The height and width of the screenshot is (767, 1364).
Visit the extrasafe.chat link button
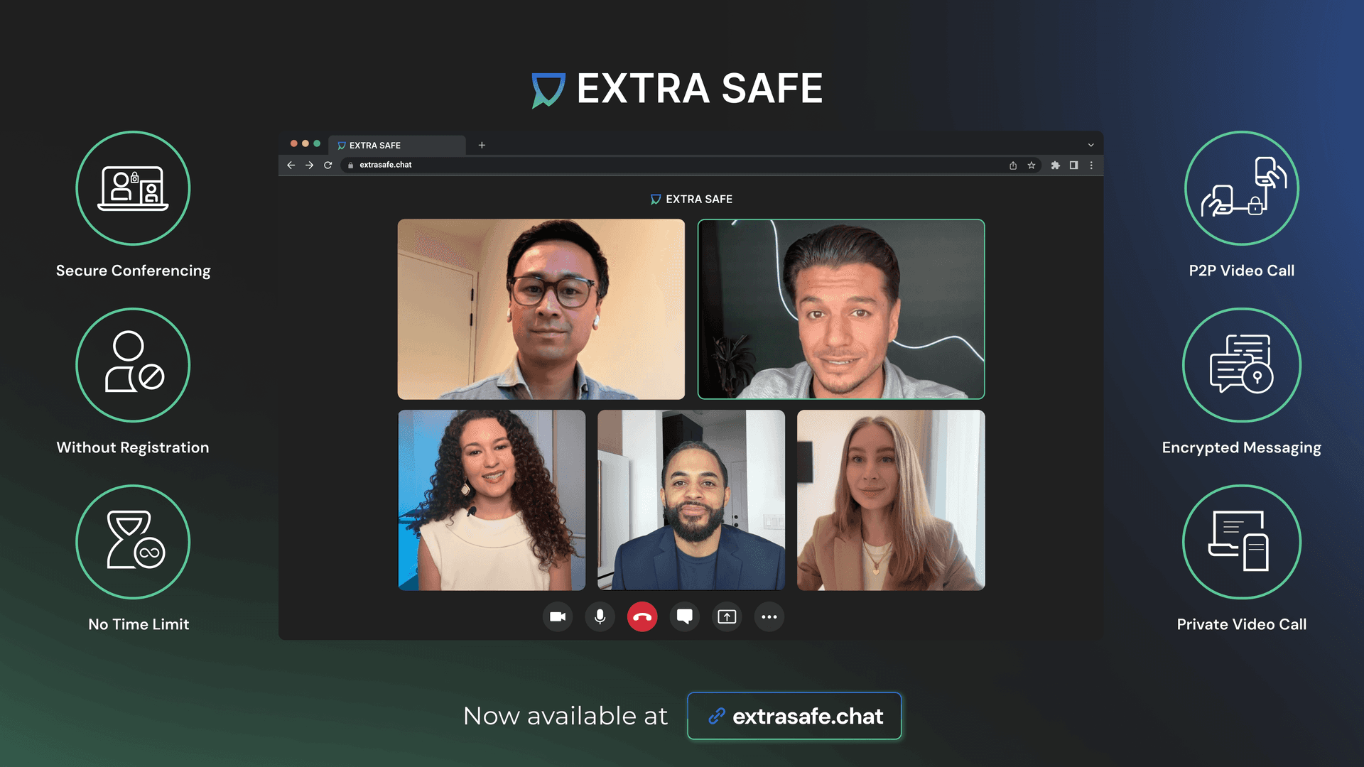click(x=794, y=716)
